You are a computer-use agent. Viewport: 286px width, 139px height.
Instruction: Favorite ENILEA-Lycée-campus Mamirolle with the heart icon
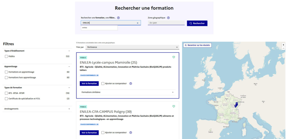[174, 57]
